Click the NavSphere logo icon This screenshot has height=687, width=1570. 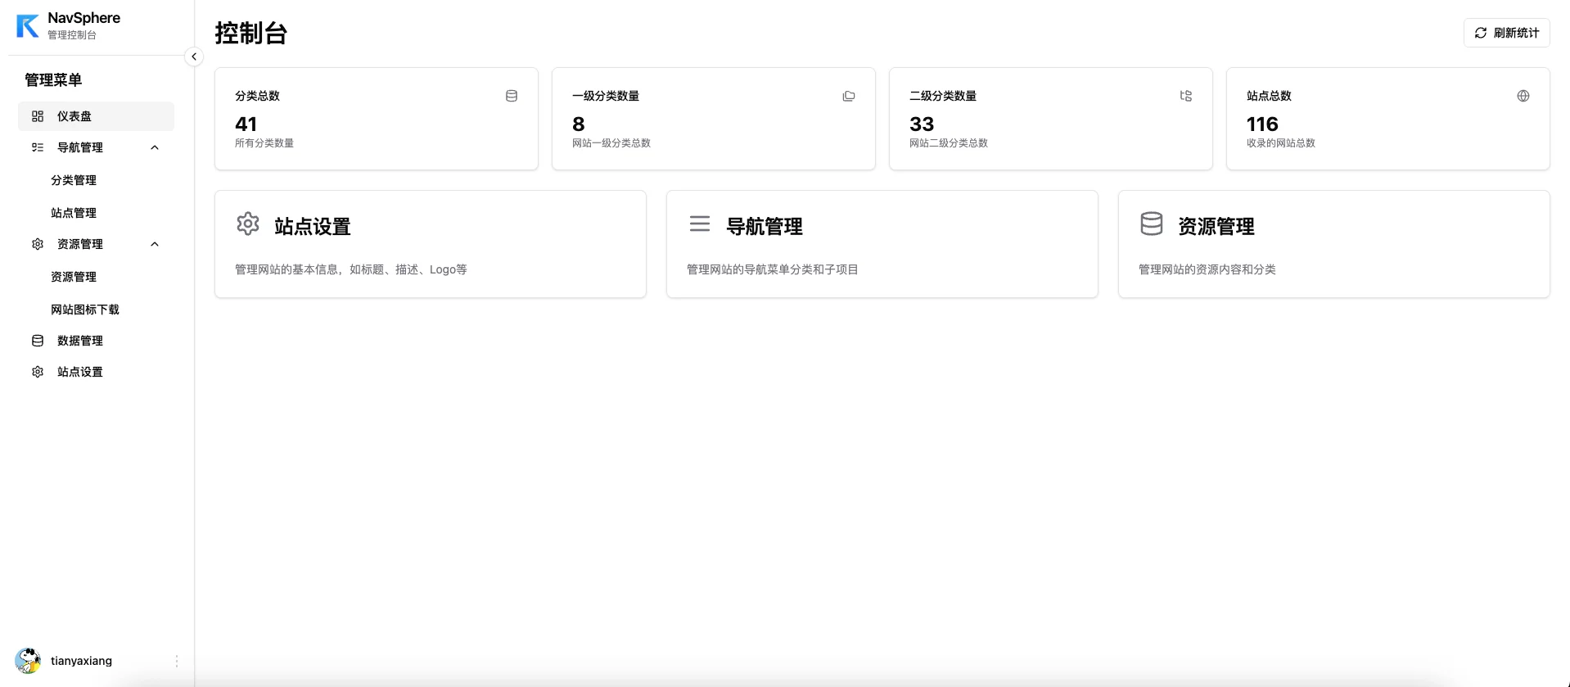[x=28, y=25]
